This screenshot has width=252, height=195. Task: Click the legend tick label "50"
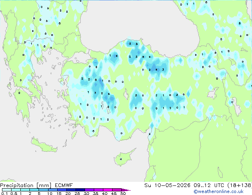[123, 193]
